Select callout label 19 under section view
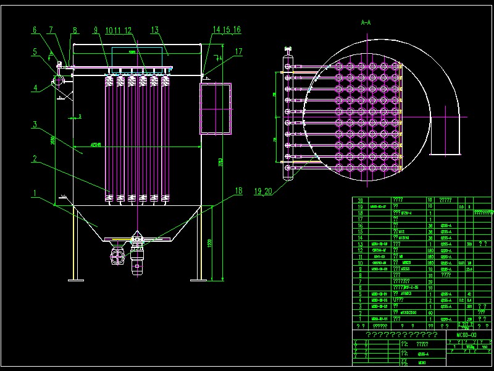This screenshot has width=494, height=371. coord(257,191)
